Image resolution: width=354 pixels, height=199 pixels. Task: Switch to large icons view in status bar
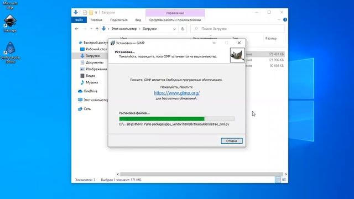pyautogui.click(x=284, y=180)
